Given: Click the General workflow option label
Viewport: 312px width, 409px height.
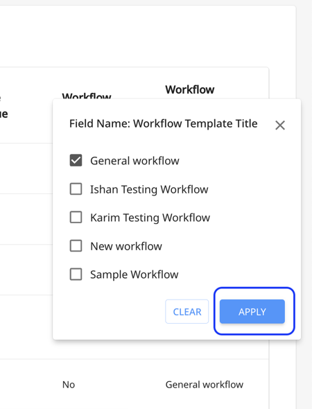Looking at the screenshot, I should [x=135, y=161].
